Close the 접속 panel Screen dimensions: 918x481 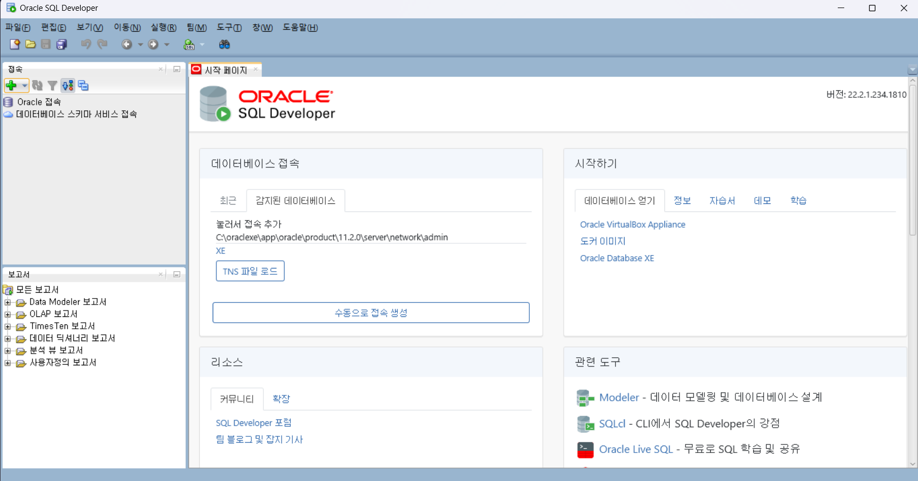pyautogui.click(x=160, y=69)
